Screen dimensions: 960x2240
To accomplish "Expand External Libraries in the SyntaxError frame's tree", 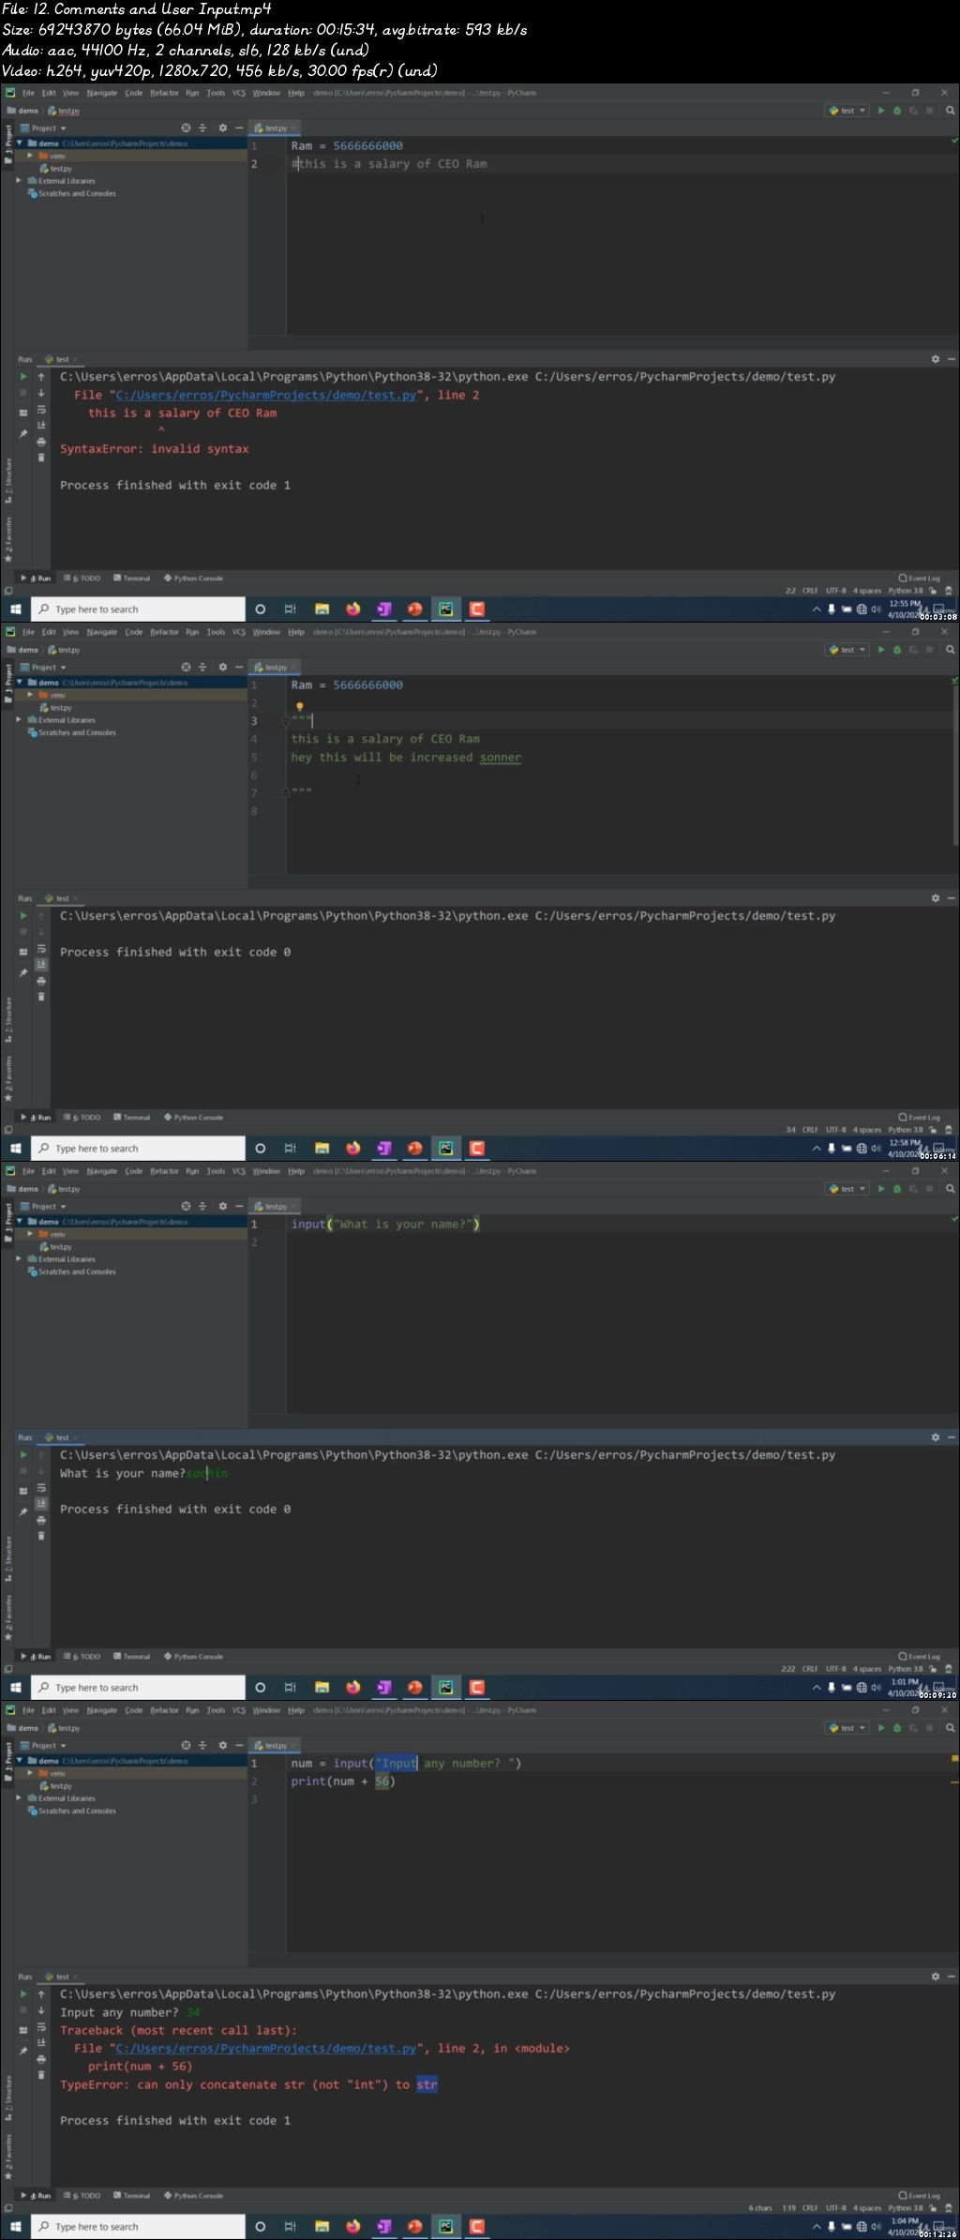I will (x=19, y=181).
